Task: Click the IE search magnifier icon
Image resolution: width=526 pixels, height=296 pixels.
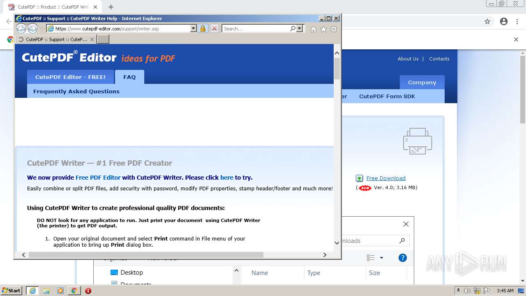Action: click(293, 29)
